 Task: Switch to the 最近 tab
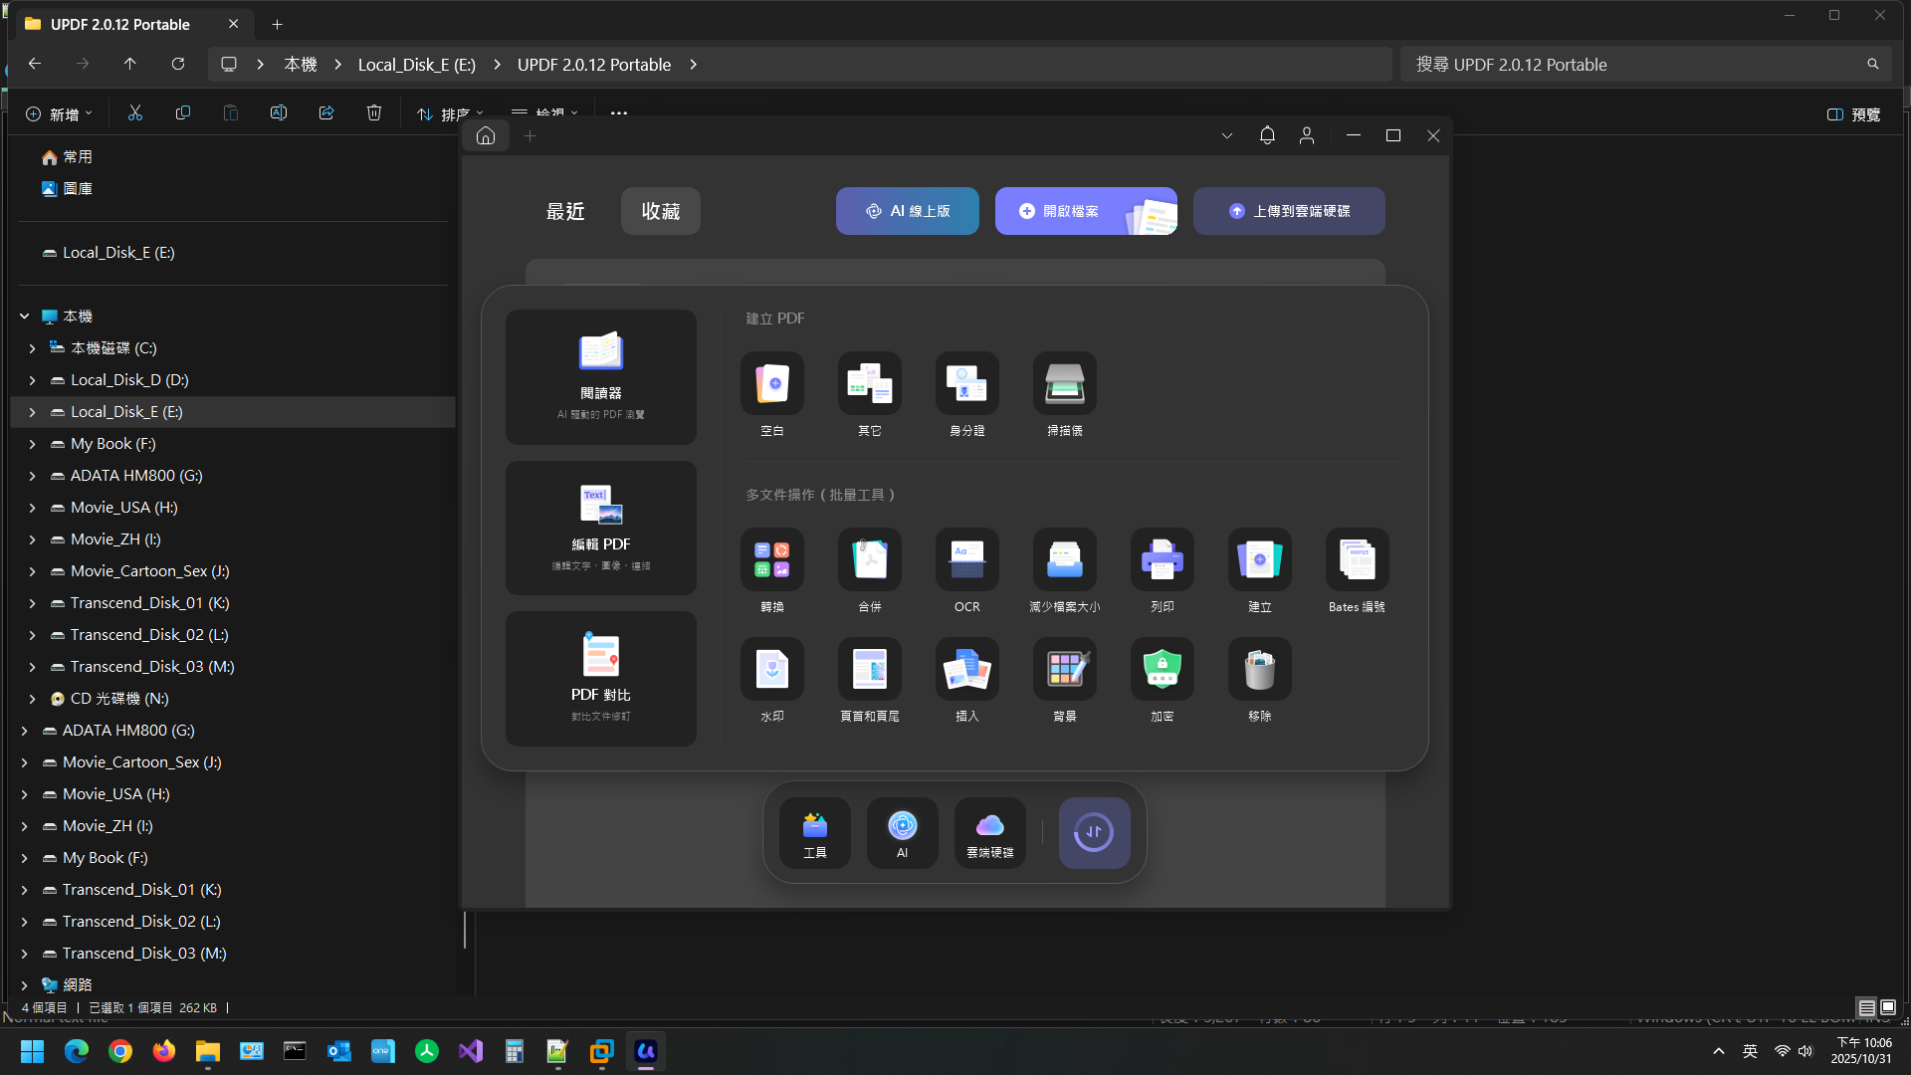tap(564, 211)
